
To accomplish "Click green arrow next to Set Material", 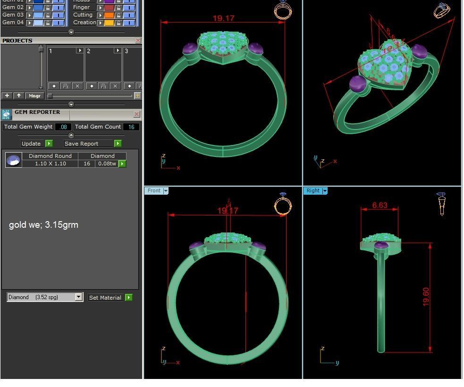I will click(x=129, y=297).
